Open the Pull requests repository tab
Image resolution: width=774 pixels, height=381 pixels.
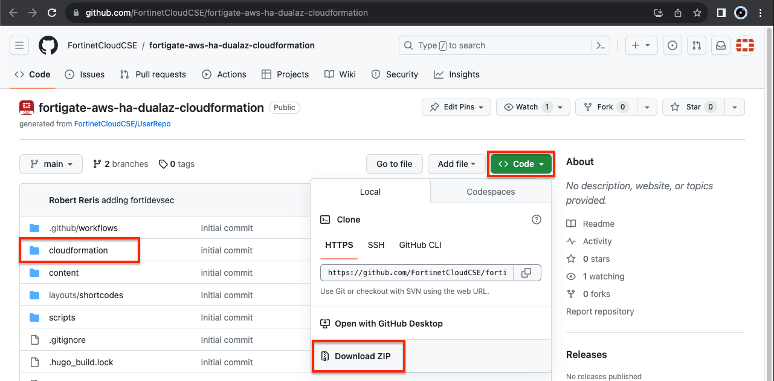tap(153, 74)
